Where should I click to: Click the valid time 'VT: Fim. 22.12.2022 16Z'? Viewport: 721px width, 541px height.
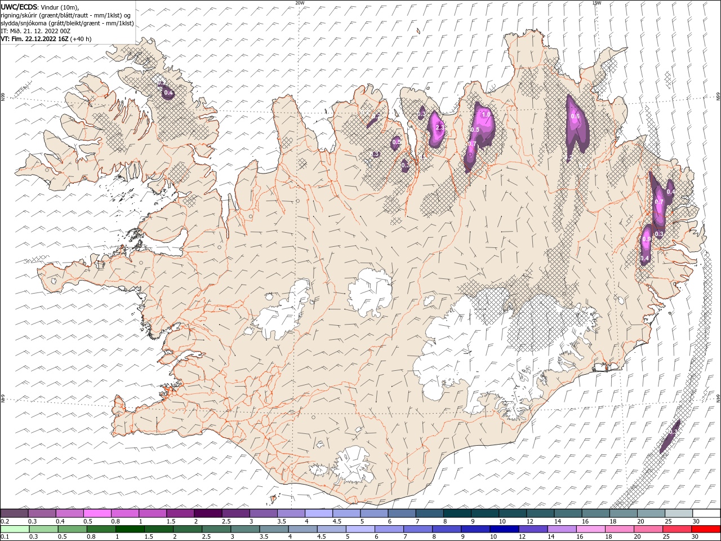coord(34,39)
